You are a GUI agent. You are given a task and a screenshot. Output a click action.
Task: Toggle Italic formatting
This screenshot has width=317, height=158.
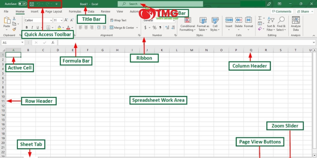click(x=32, y=27)
